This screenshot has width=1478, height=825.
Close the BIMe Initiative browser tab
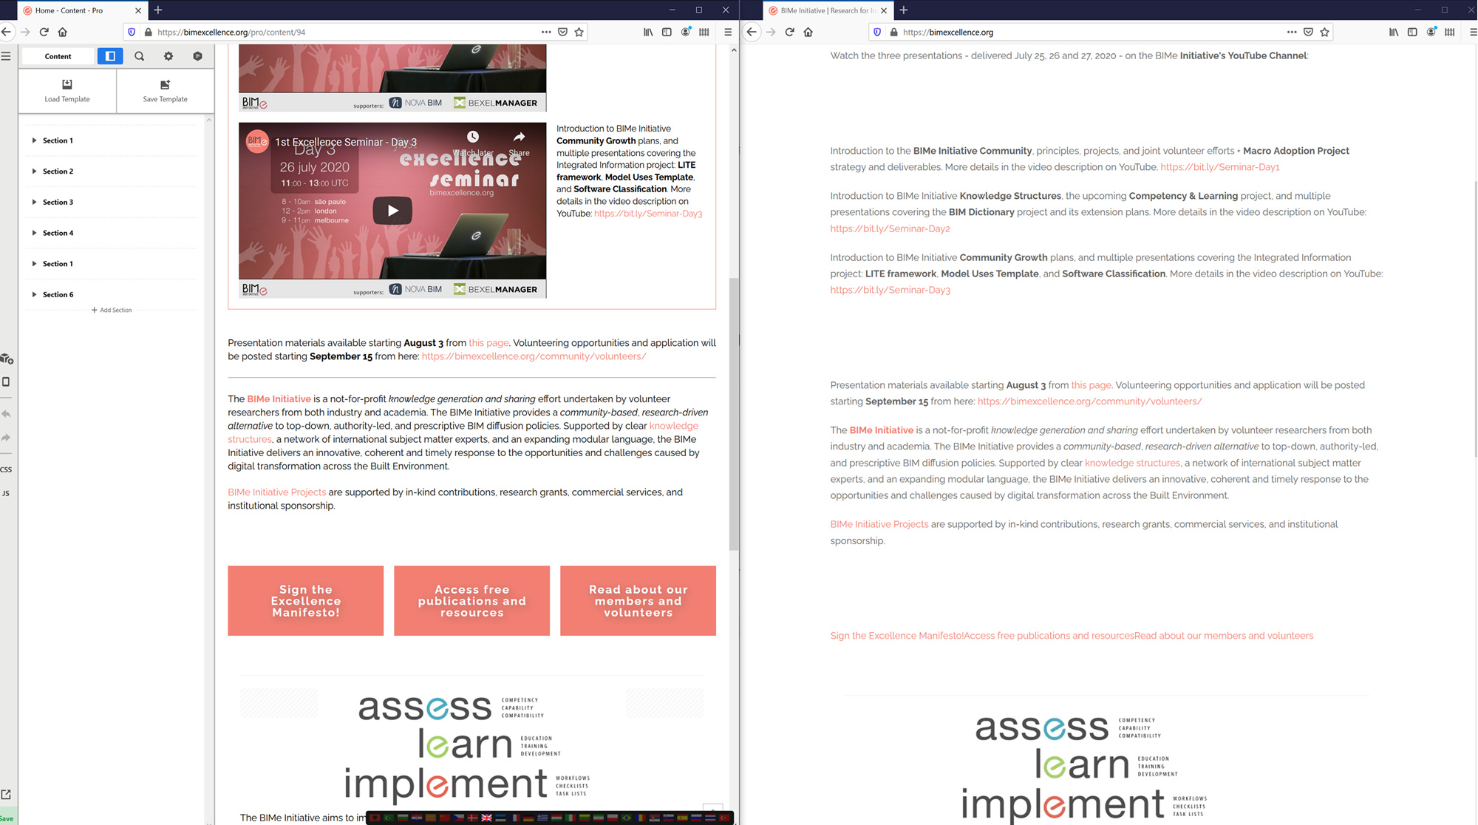[884, 10]
